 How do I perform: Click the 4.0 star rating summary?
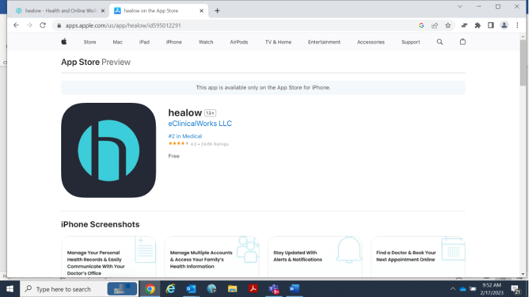198,144
